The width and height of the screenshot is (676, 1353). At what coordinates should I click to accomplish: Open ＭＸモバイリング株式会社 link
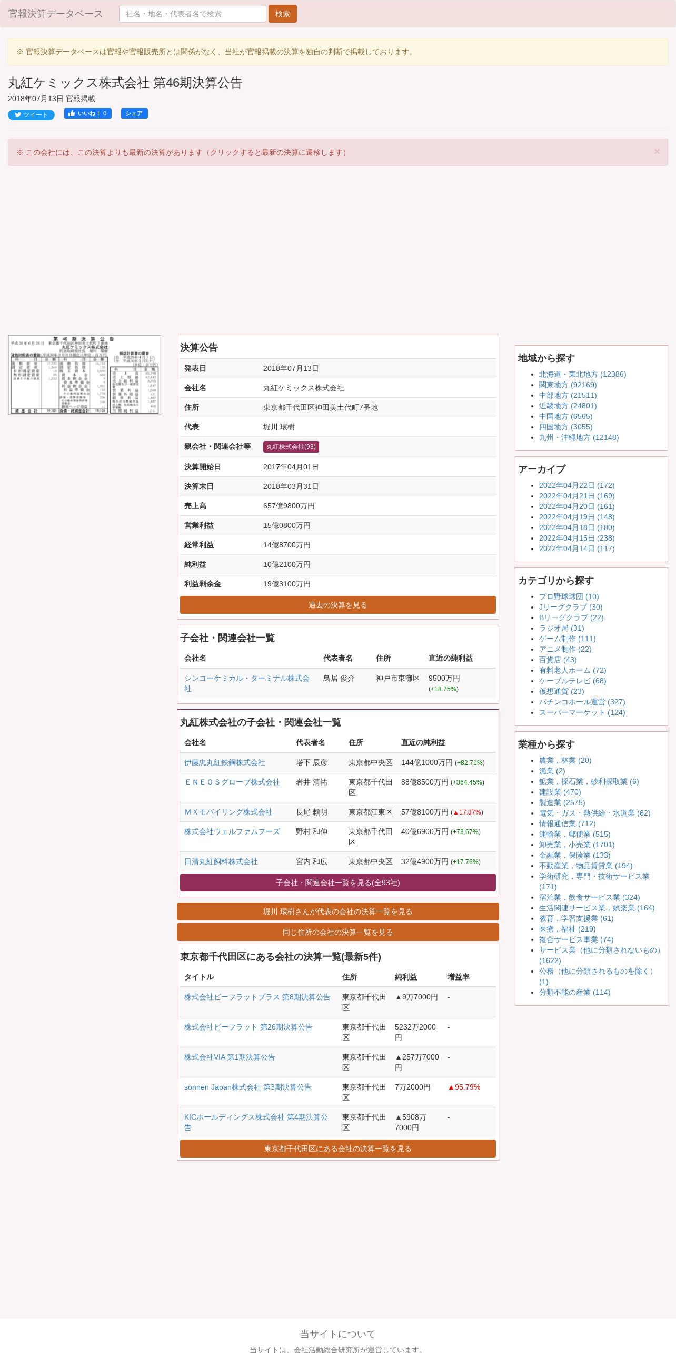click(x=228, y=812)
